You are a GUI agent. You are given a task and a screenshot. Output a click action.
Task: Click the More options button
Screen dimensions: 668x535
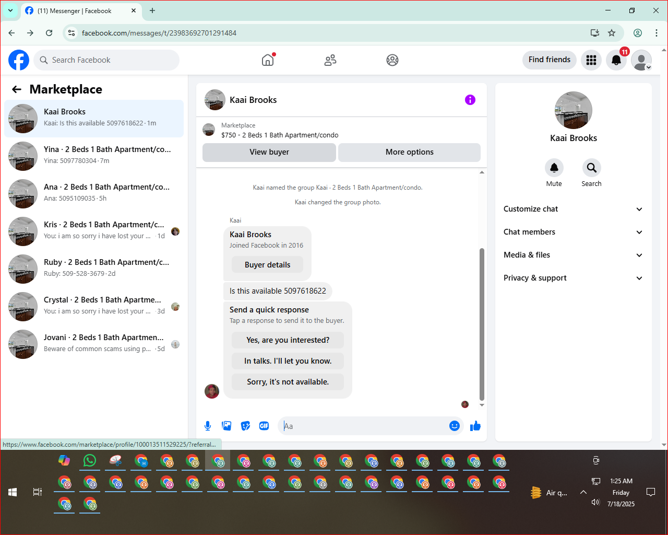(x=410, y=152)
